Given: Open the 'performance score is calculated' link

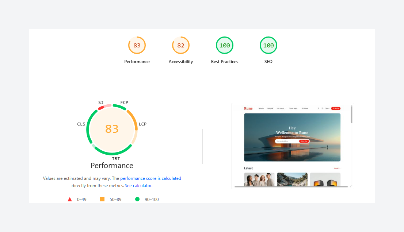Looking at the screenshot, I should click(x=150, y=178).
